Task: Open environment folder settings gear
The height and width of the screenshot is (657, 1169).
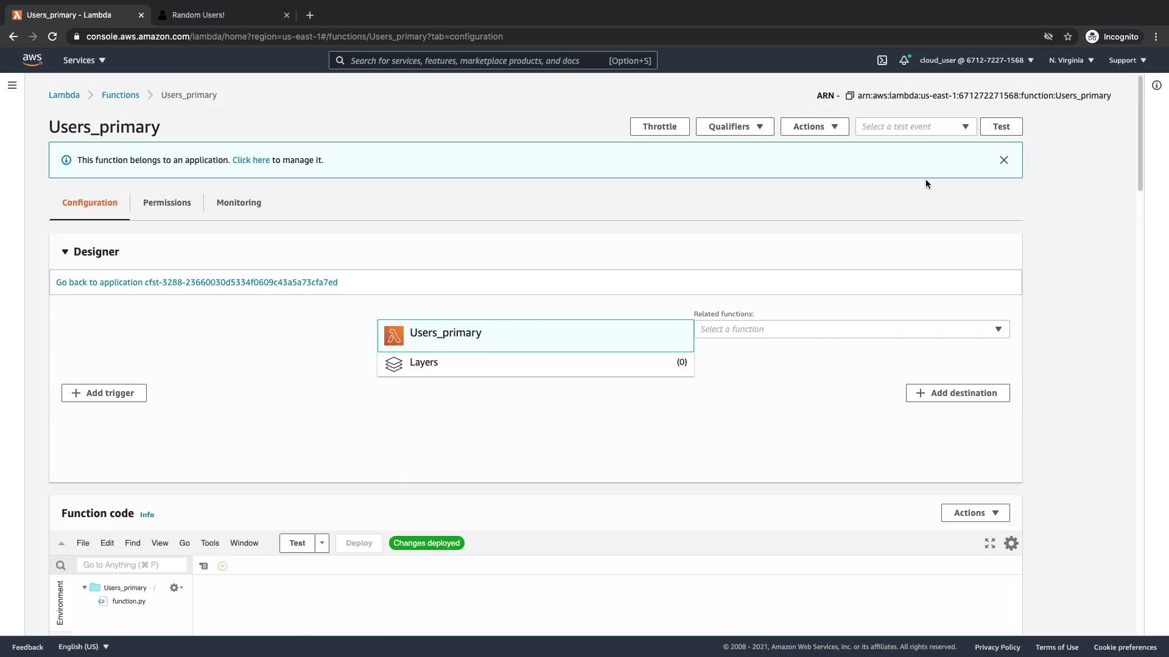Action: coord(175,588)
